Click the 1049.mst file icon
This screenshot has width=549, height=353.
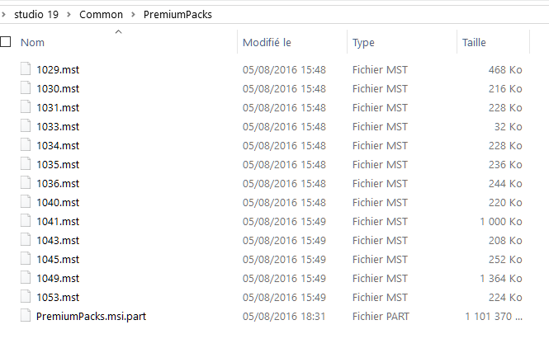[26, 277]
